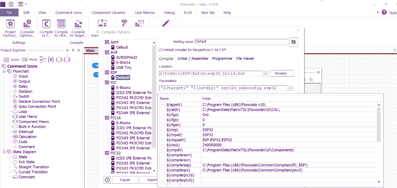Open the variables {x} view in Project Explorer
Screen dimensions: 397x188
click(51, 59)
